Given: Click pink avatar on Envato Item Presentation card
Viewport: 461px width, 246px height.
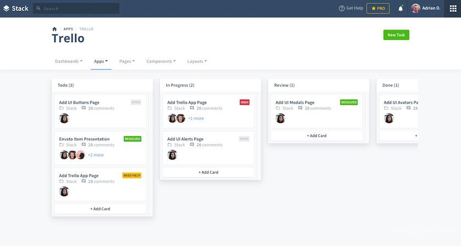Looking at the screenshot, I should [81, 155].
